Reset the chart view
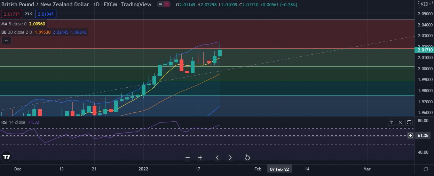 [247, 158]
